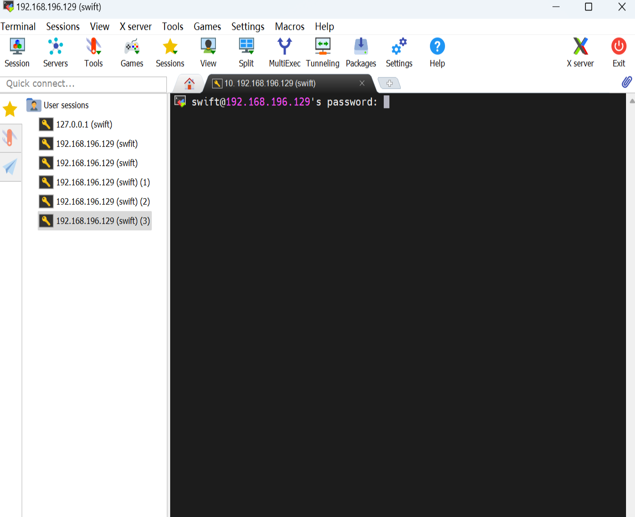Click the Help toolbar icon
The height and width of the screenshot is (517, 635).
[x=437, y=52]
